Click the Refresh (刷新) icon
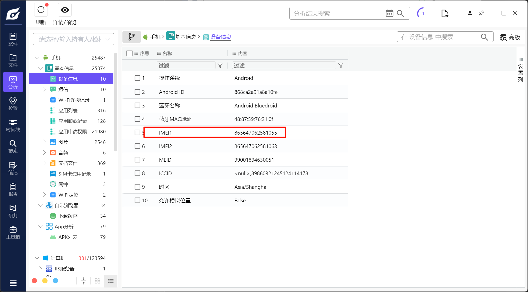The height and width of the screenshot is (292, 528). [x=41, y=10]
